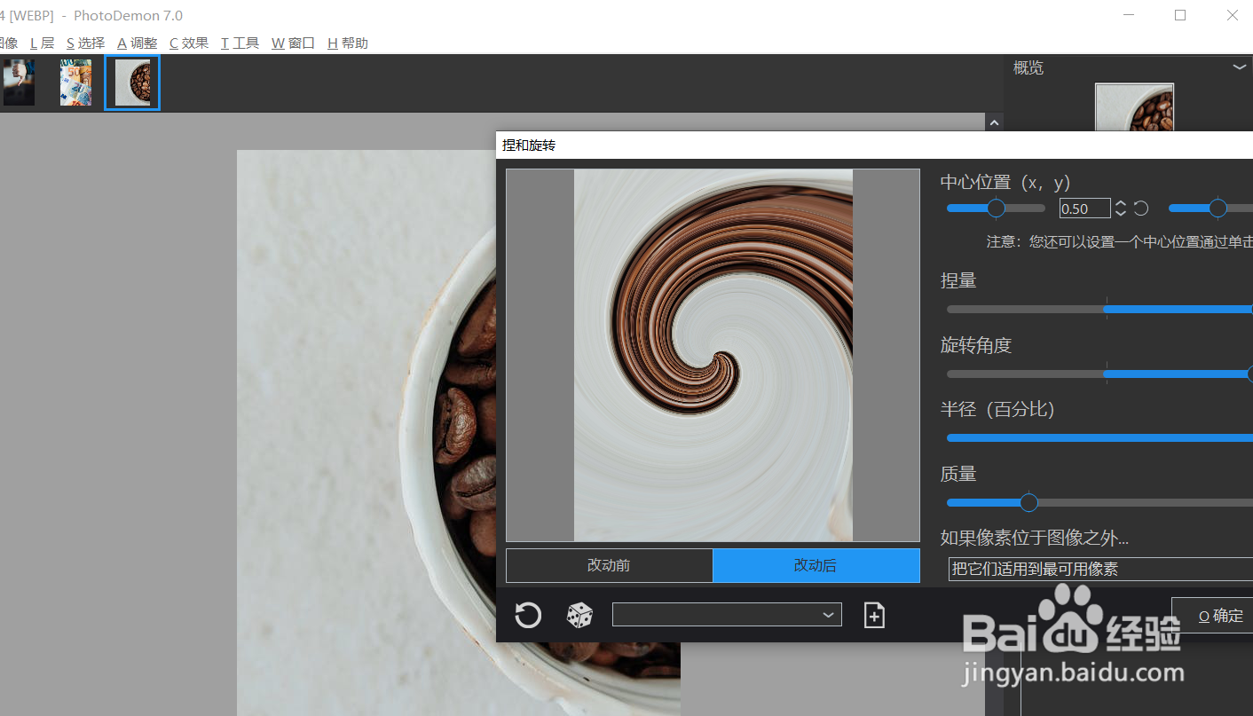Click the 质量 quality slider handle

point(1028,503)
